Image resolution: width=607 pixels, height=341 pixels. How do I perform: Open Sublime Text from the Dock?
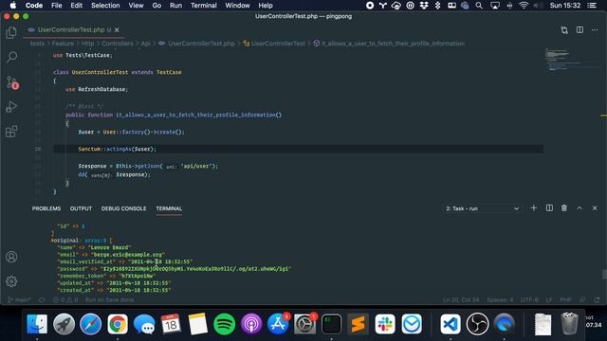pyautogui.click(x=359, y=324)
